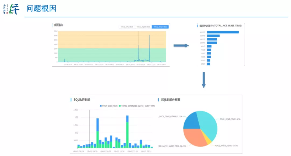Screen dimensions: 291x156
Task: Click the "08-02 09:29" axis label in SQL execution chart
Action: tap(78, 151)
